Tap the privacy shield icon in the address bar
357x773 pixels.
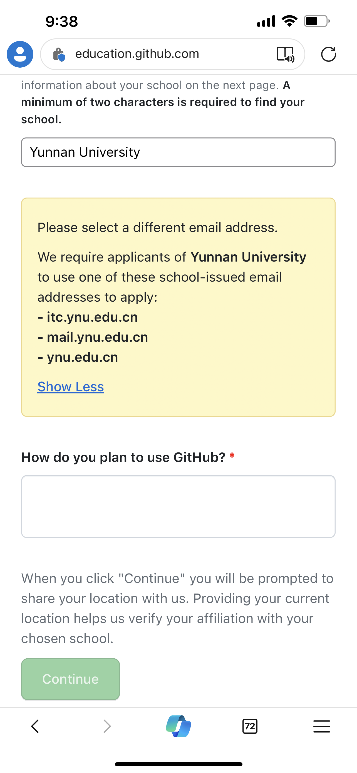pos(60,54)
